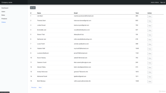Open Dashboard in the sidebar

[x=5, y=8]
